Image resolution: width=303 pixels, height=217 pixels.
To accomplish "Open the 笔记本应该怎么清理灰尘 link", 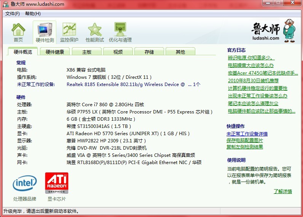I will pyautogui.click(x=253, y=104).
